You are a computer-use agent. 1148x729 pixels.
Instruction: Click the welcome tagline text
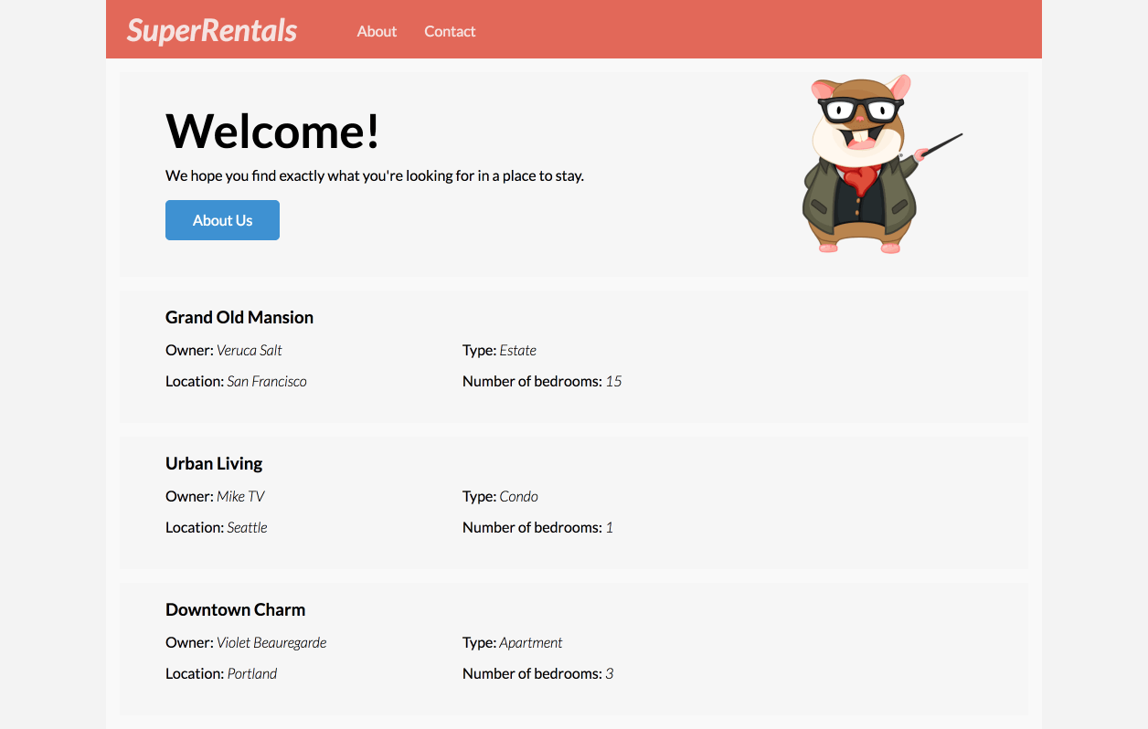(x=374, y=175)
